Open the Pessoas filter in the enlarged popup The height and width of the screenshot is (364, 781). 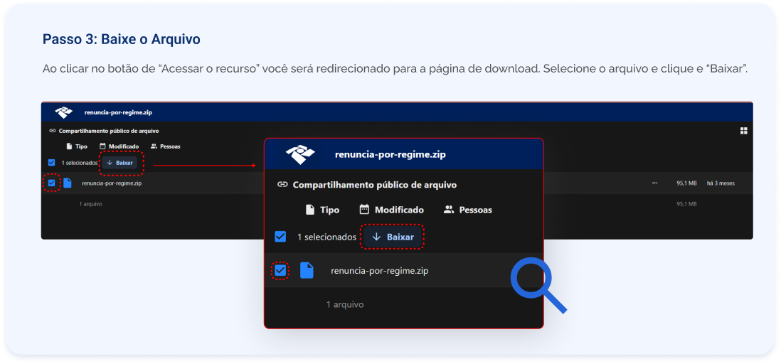pos(467,210)
